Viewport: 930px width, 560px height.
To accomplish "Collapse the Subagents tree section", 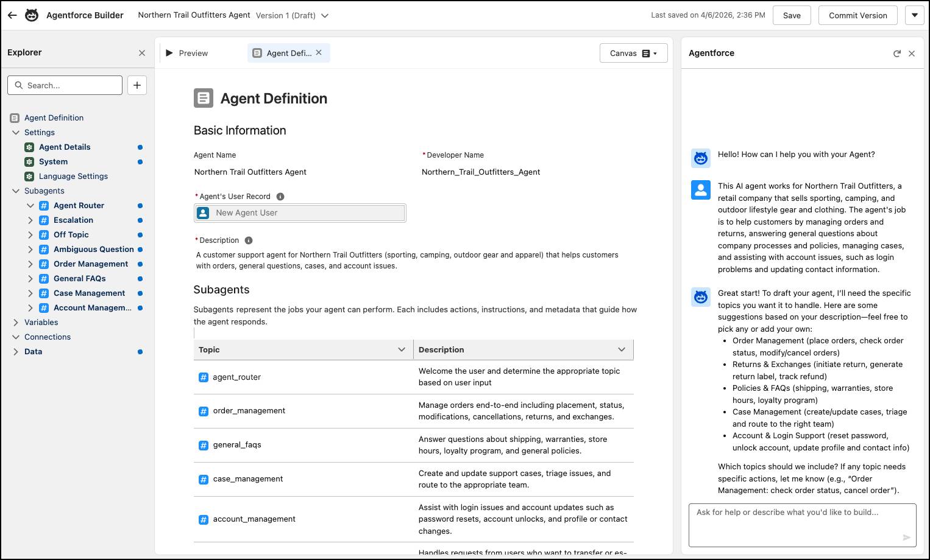I will pyautogui.click(x=16, y=191).
